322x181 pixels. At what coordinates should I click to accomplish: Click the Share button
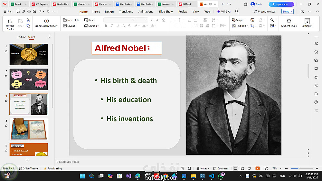tap(287, 12)
